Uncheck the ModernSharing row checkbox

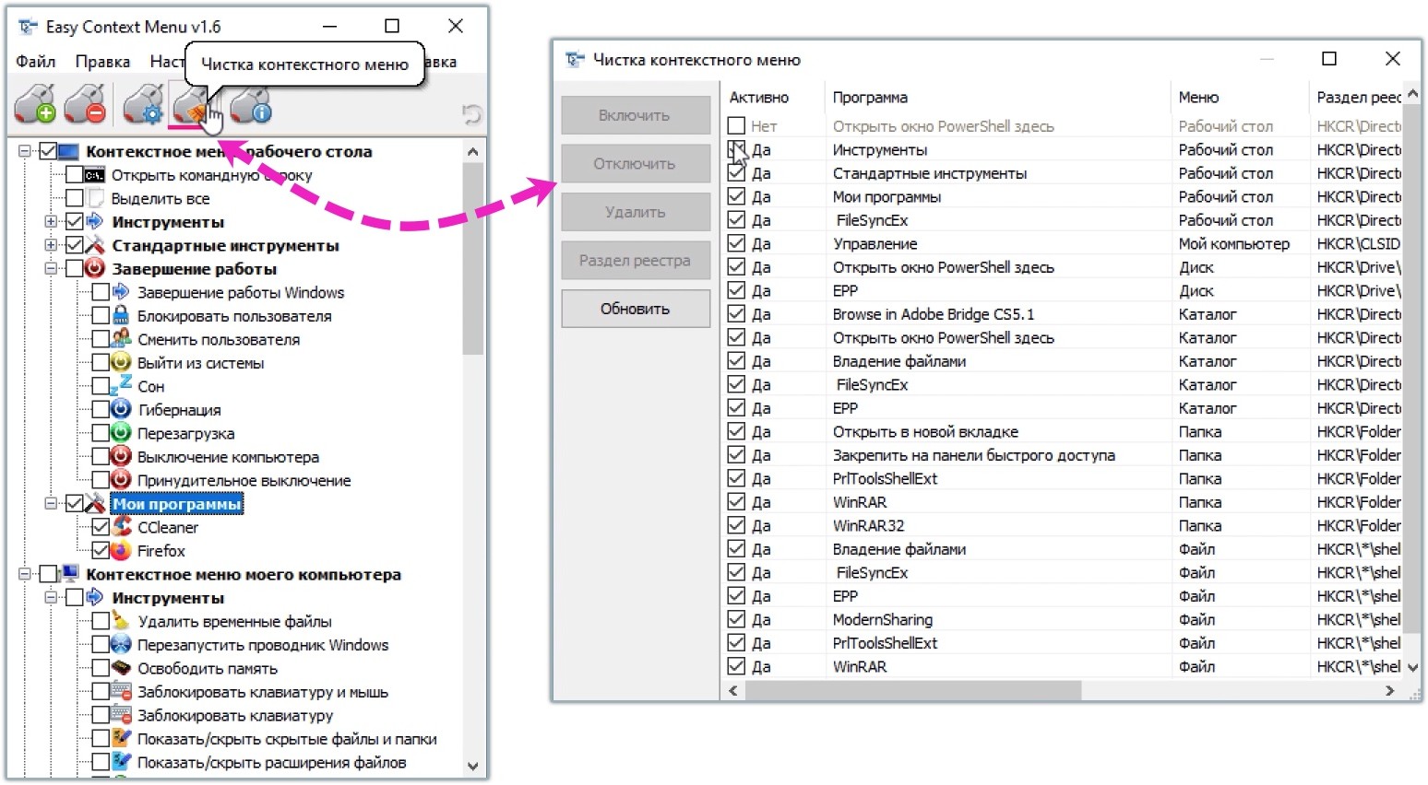coord(736,619)
